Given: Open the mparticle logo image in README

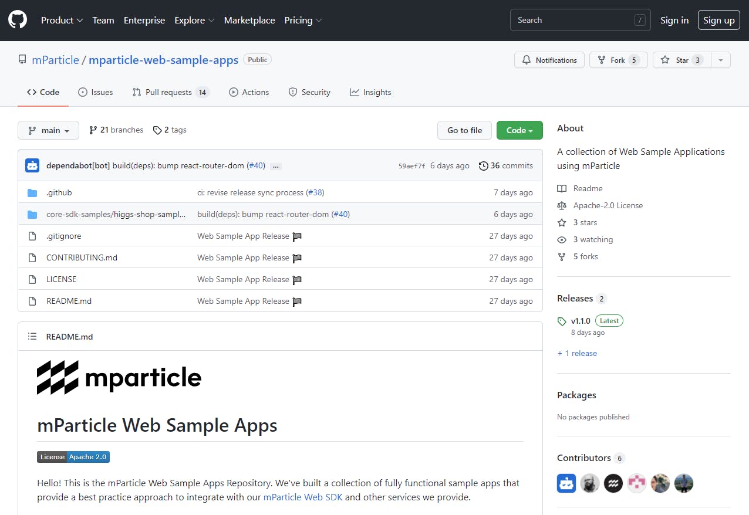Looking at the screenshot, I should (x=119, y=377).
